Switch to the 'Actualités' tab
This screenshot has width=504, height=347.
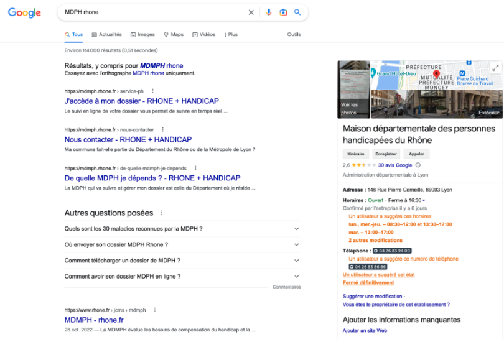[x=107, y=34]
